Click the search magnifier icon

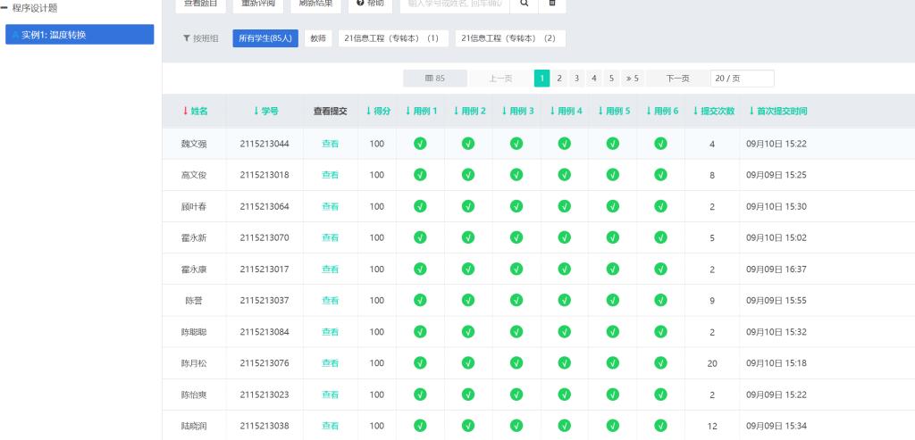pyautogui.click(x=524, y=4)
